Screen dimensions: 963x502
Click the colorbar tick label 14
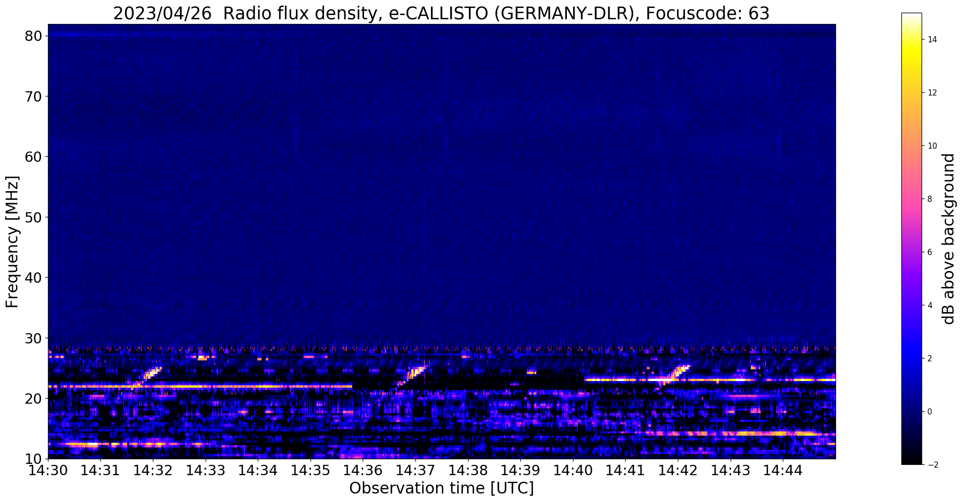pyautogui.click(x=931, y=40)
